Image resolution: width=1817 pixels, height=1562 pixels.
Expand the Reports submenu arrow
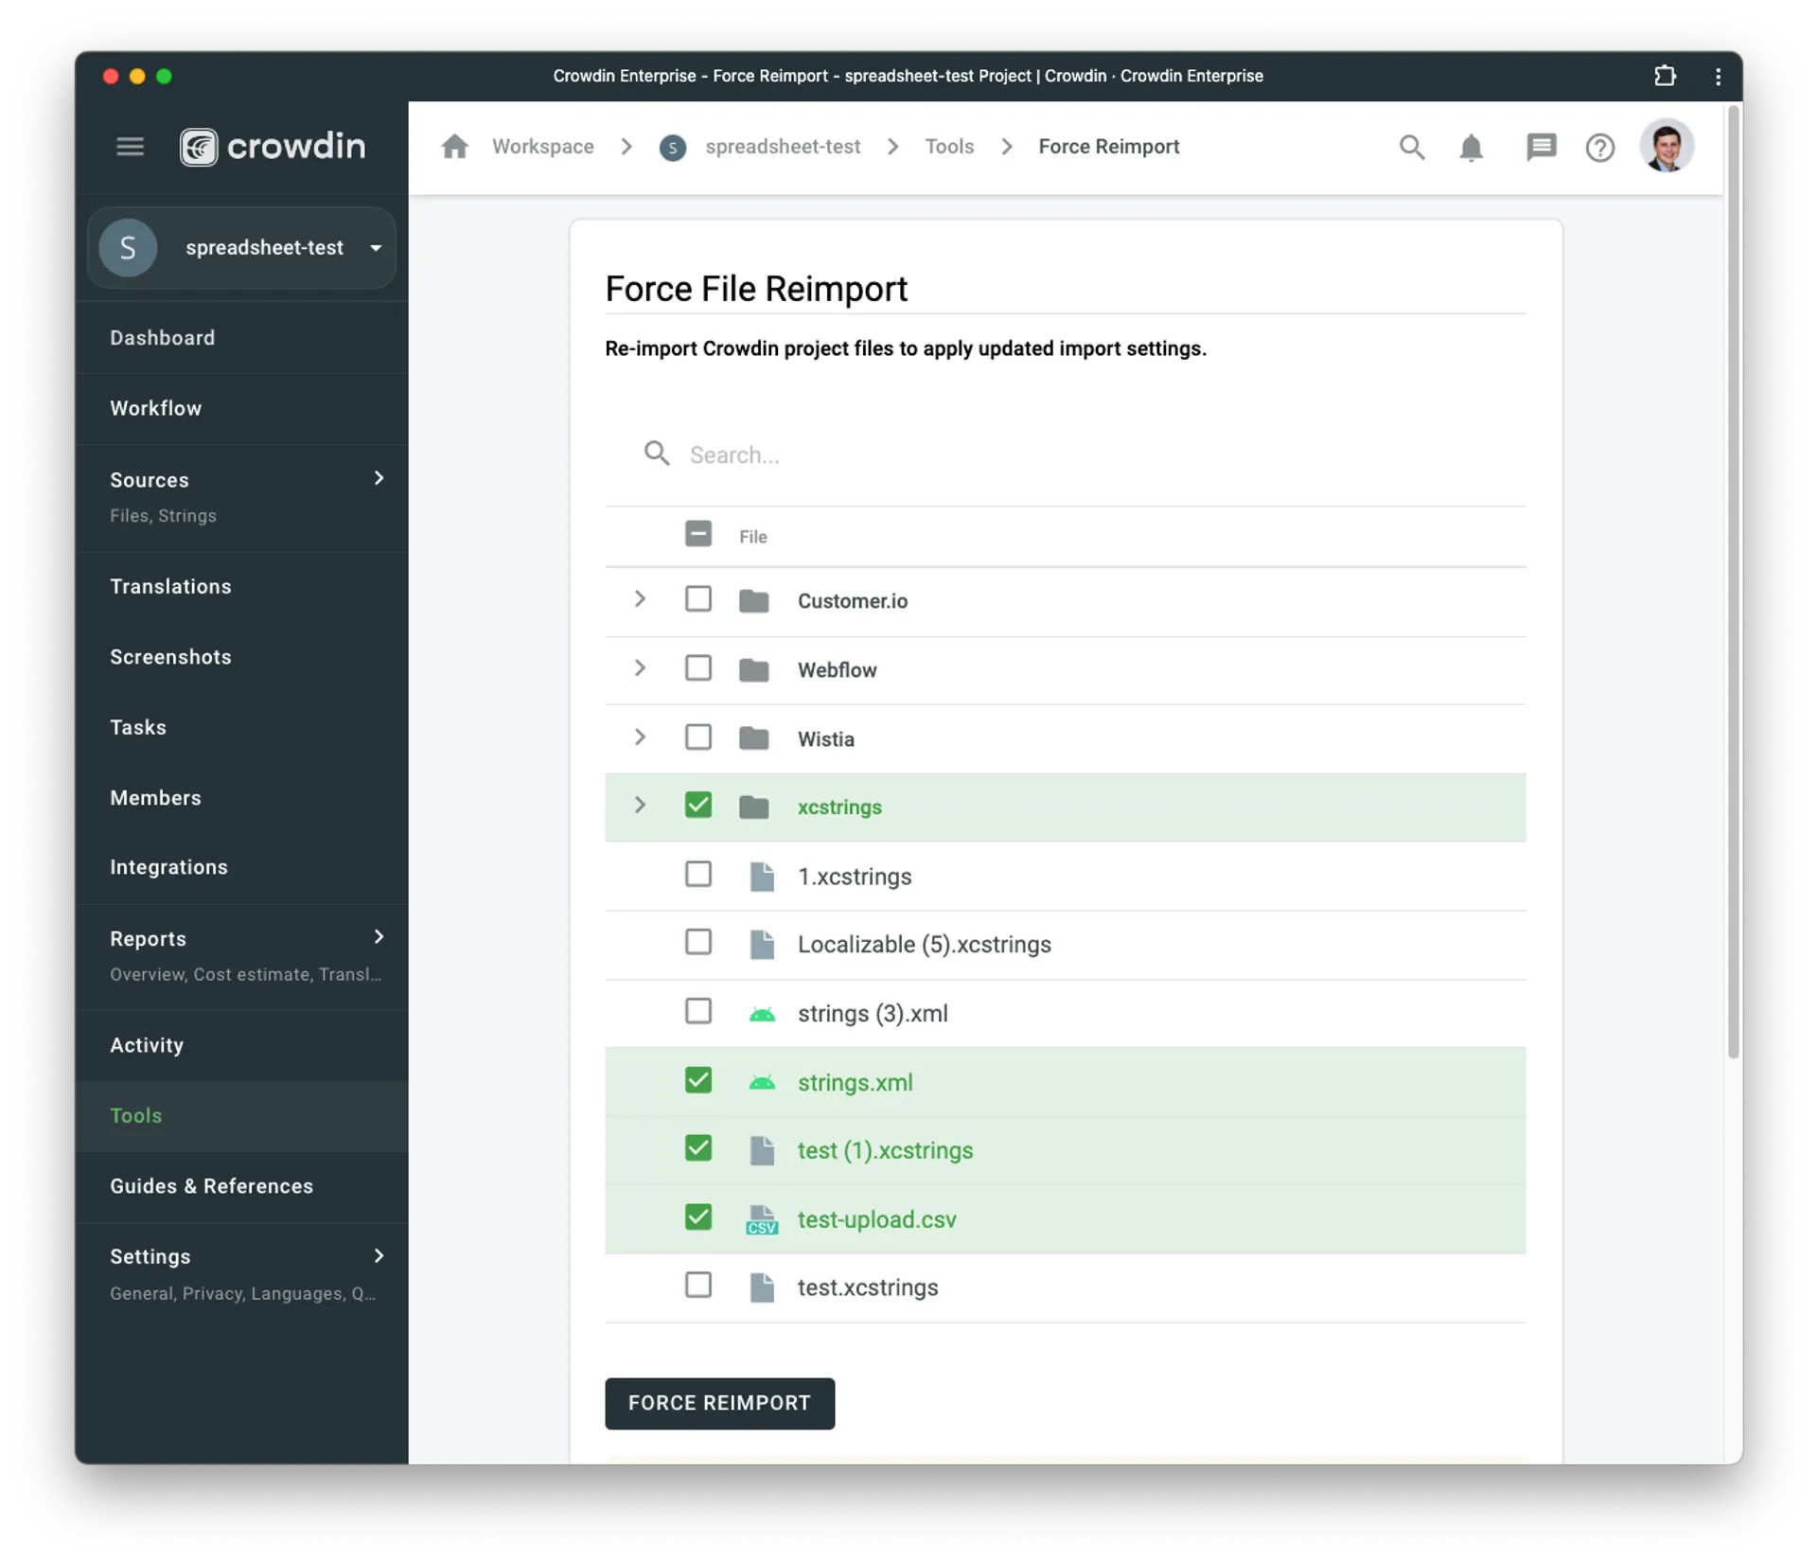tap(379, 937)
